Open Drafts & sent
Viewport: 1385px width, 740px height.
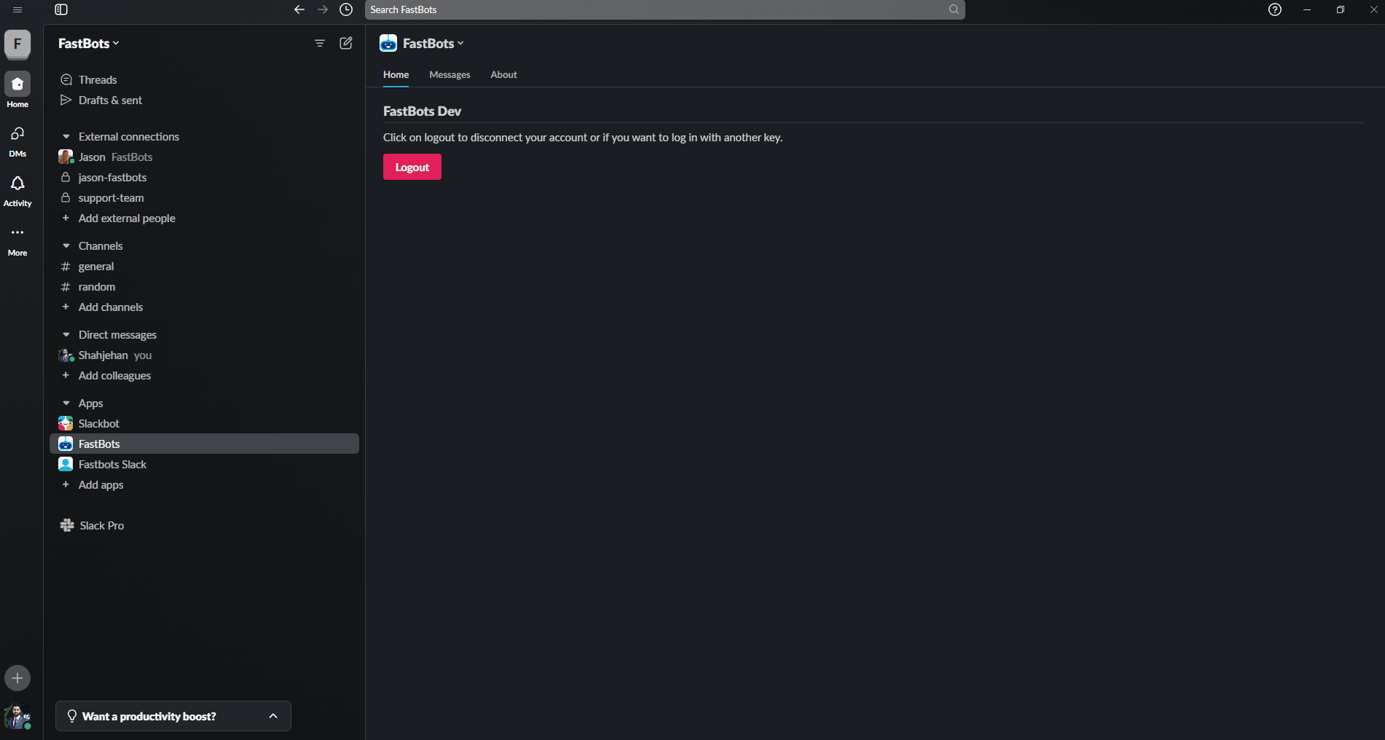pos(204,100)
